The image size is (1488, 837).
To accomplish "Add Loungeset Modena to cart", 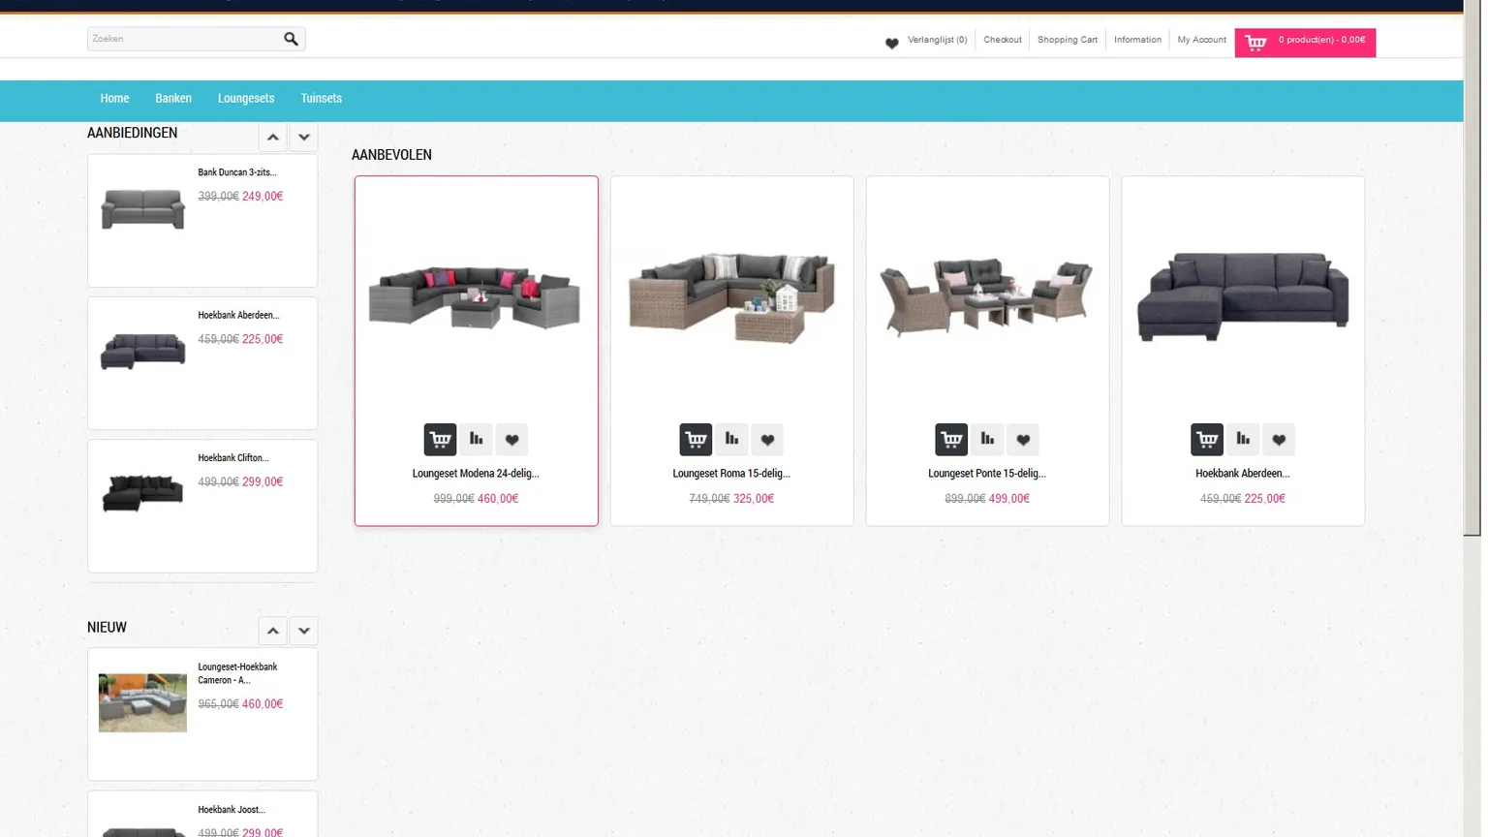I will [x=440, y=440].
